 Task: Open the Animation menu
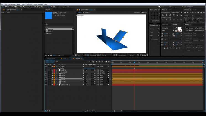pyautogui.click(x=29, y=4)
